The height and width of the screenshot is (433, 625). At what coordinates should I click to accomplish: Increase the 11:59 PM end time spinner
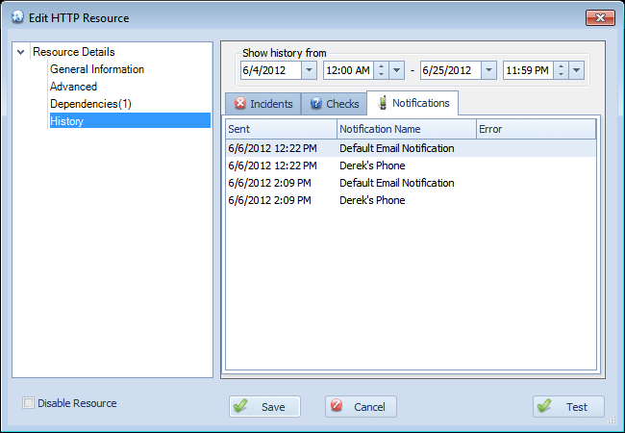(x=561, y=66)
